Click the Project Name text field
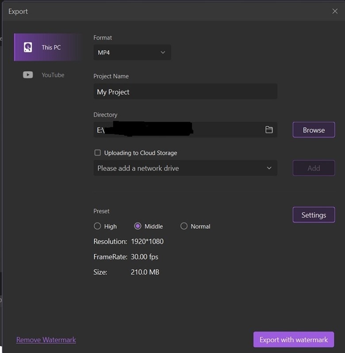This screenshot has height=353, width=345. pos(185,92)
